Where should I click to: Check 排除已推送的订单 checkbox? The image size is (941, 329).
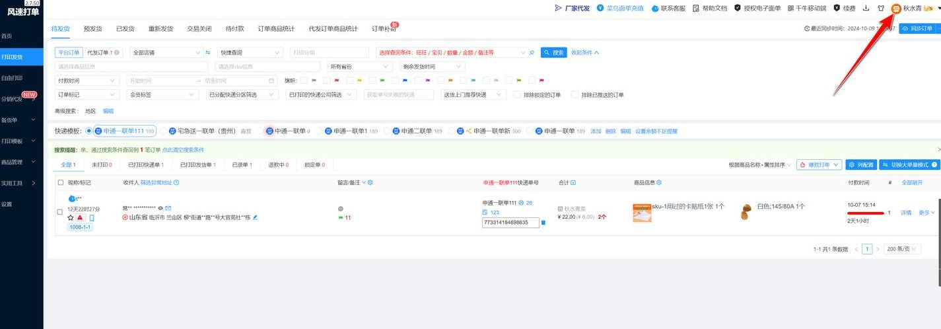pos(575,94)
